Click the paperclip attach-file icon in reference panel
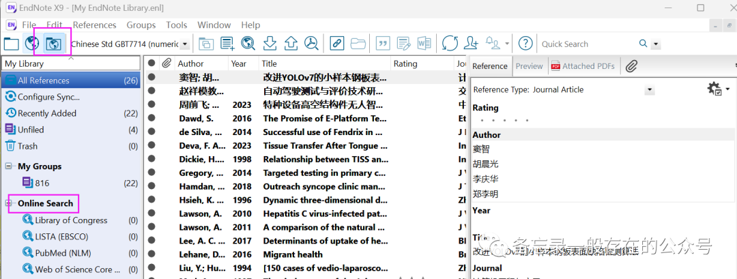Image resolution: width=737 pixels, height=279 pixels. pos(631,66)
